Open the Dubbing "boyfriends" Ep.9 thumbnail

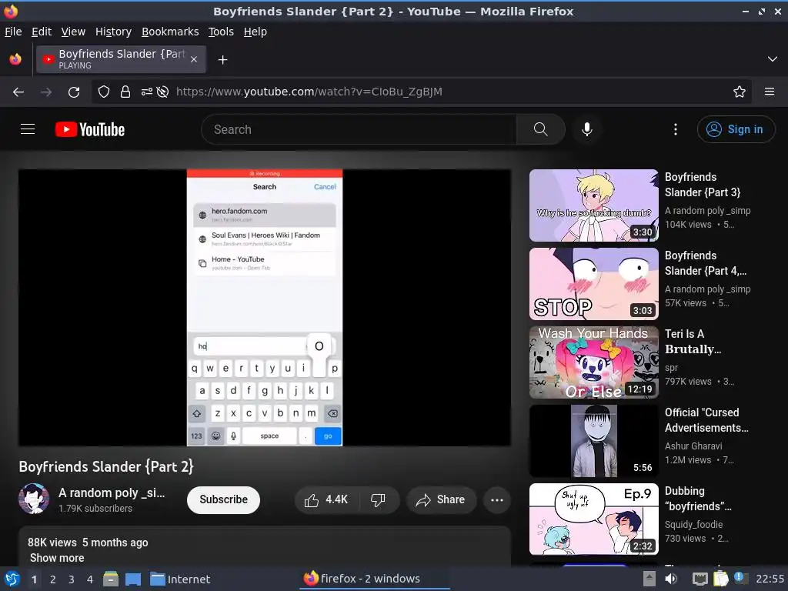[x=593, y=519]
